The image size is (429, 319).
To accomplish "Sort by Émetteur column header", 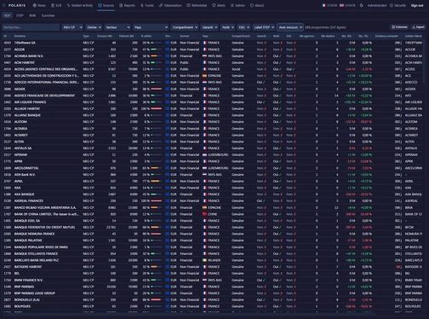I will tap(20, 36).
